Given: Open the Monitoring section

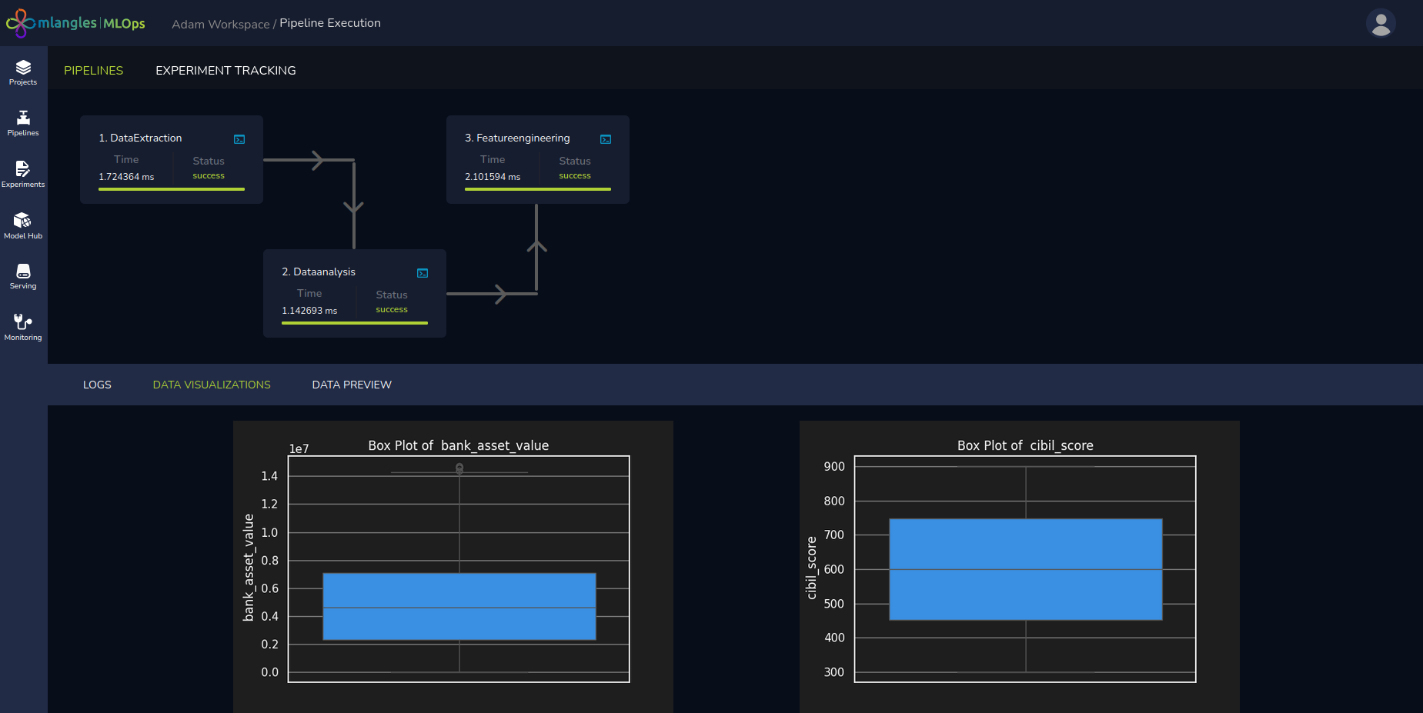Looking at the screenshot, I should coord(23,327).
